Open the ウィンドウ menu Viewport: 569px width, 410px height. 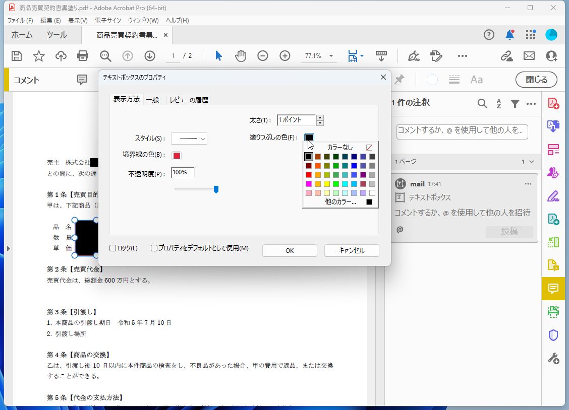(143, 20)
